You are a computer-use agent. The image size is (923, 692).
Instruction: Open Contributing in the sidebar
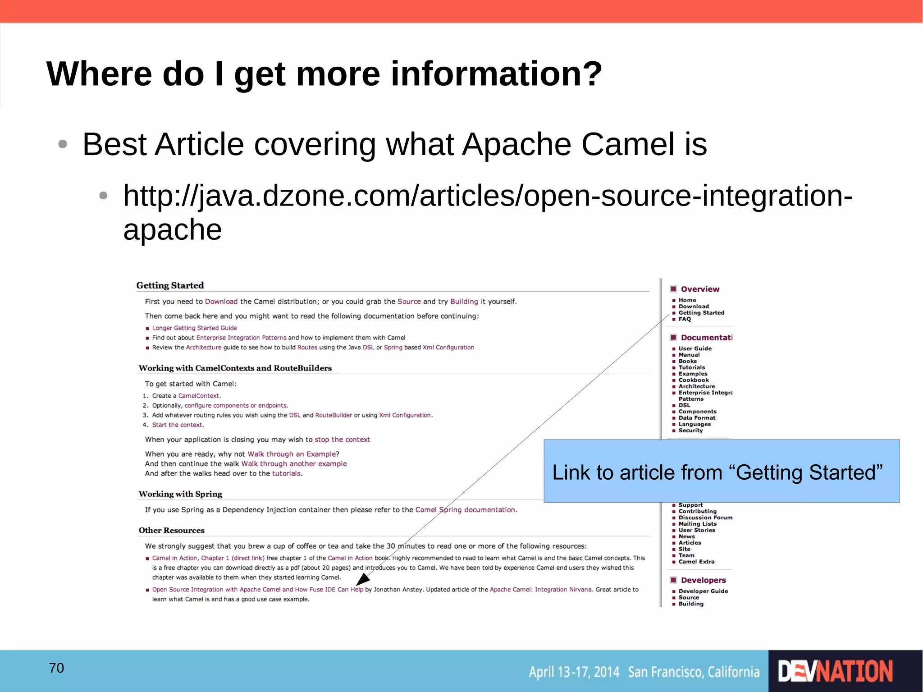click(x=697, y=511)
